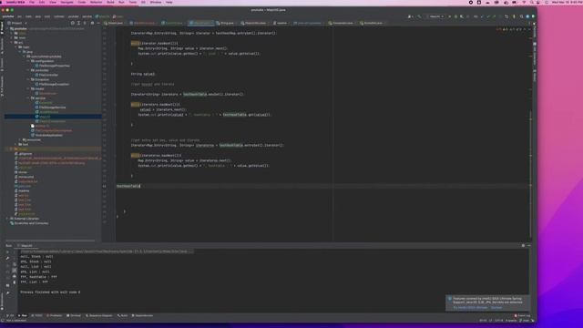Start debugging with the bug icon in toolbar
This screenshot has width=583, height=328.
455,16
